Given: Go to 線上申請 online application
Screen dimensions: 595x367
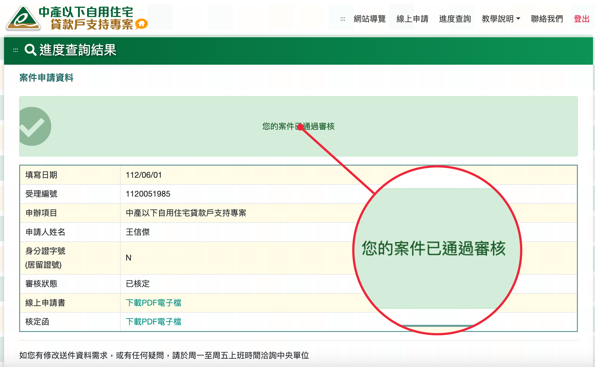Looking at the screenshot, I should tap(412, 19).
